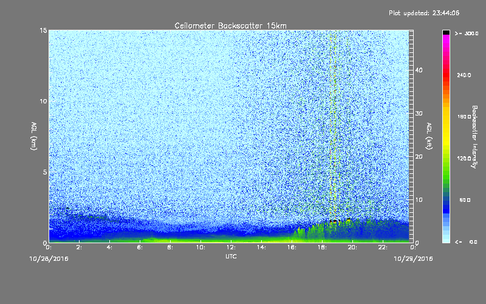Click the '18:' hour tick label
The image size is (486, 304).
point(322,247)
